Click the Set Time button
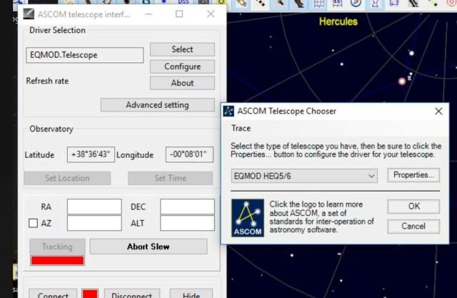The image size is (457, 298). point(170,178)
